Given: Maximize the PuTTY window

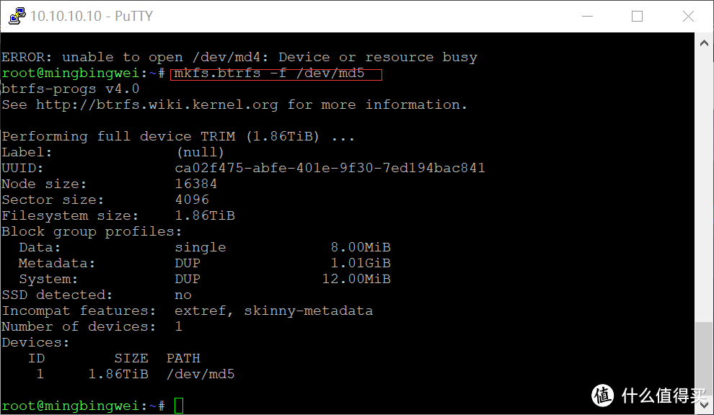Looking at the screenshot, I should (x=637, y=16).
